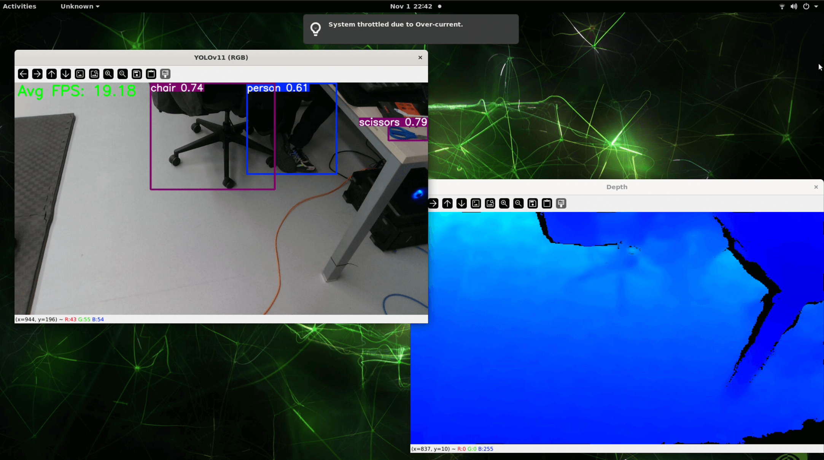824x460 pixels.
Task: Pan up in the Depth window
Action: click(x=447, y=203)
